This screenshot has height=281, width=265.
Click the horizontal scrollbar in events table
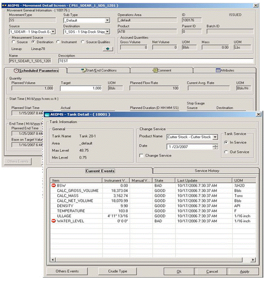click(149, 259)
